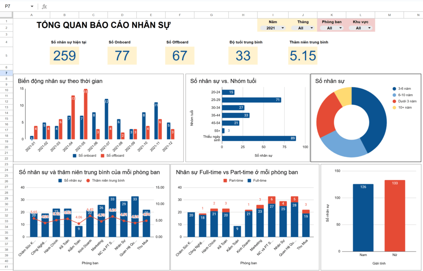
Task: Open the Phòng ban filter dropdown
Action: point(332,28)
